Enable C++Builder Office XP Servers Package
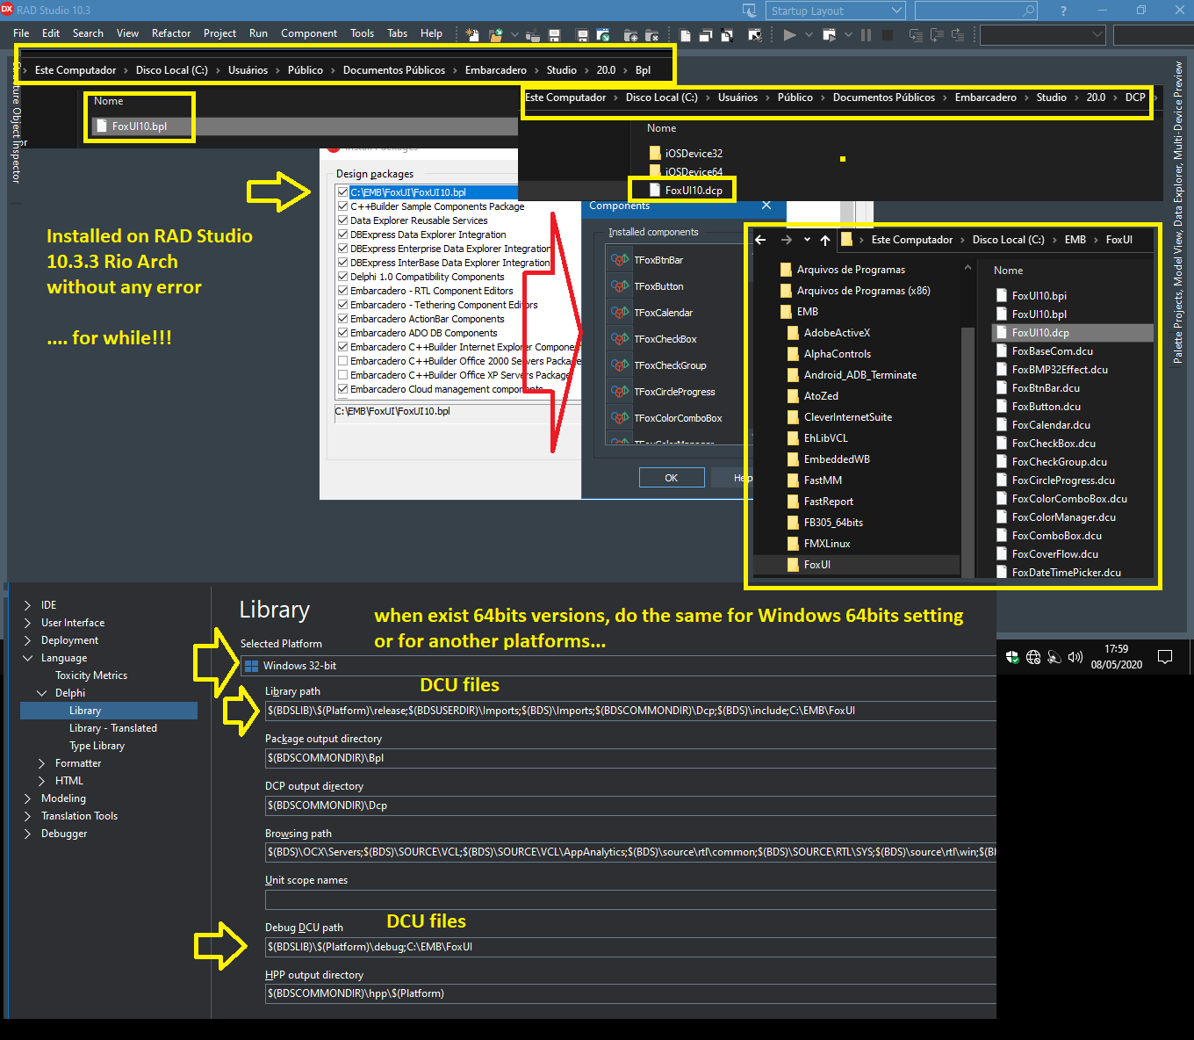This screenshot has height=1040, width=1194. click(342, 375)
